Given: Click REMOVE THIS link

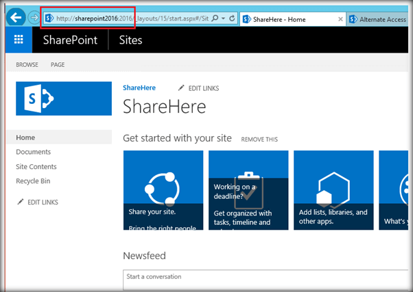Looking at the screenshot, I should [259, 140].
